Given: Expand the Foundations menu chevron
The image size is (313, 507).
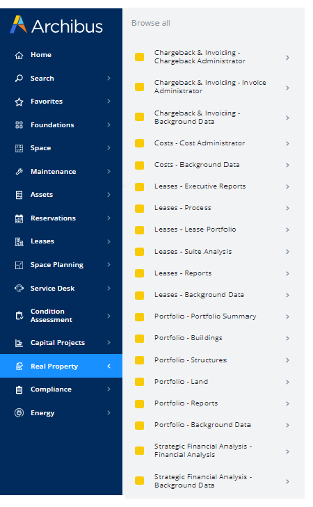Looking at the screenshot, I should point(109,124).
